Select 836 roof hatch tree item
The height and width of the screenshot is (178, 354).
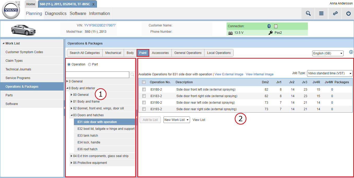click(x=105, y=149)
